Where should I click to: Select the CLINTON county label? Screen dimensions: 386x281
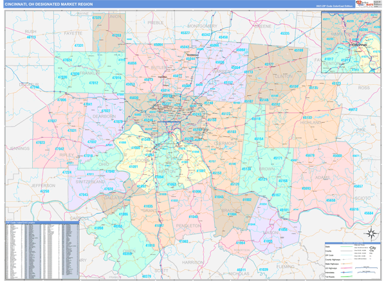pyautogui.click(x=283, y=77)
